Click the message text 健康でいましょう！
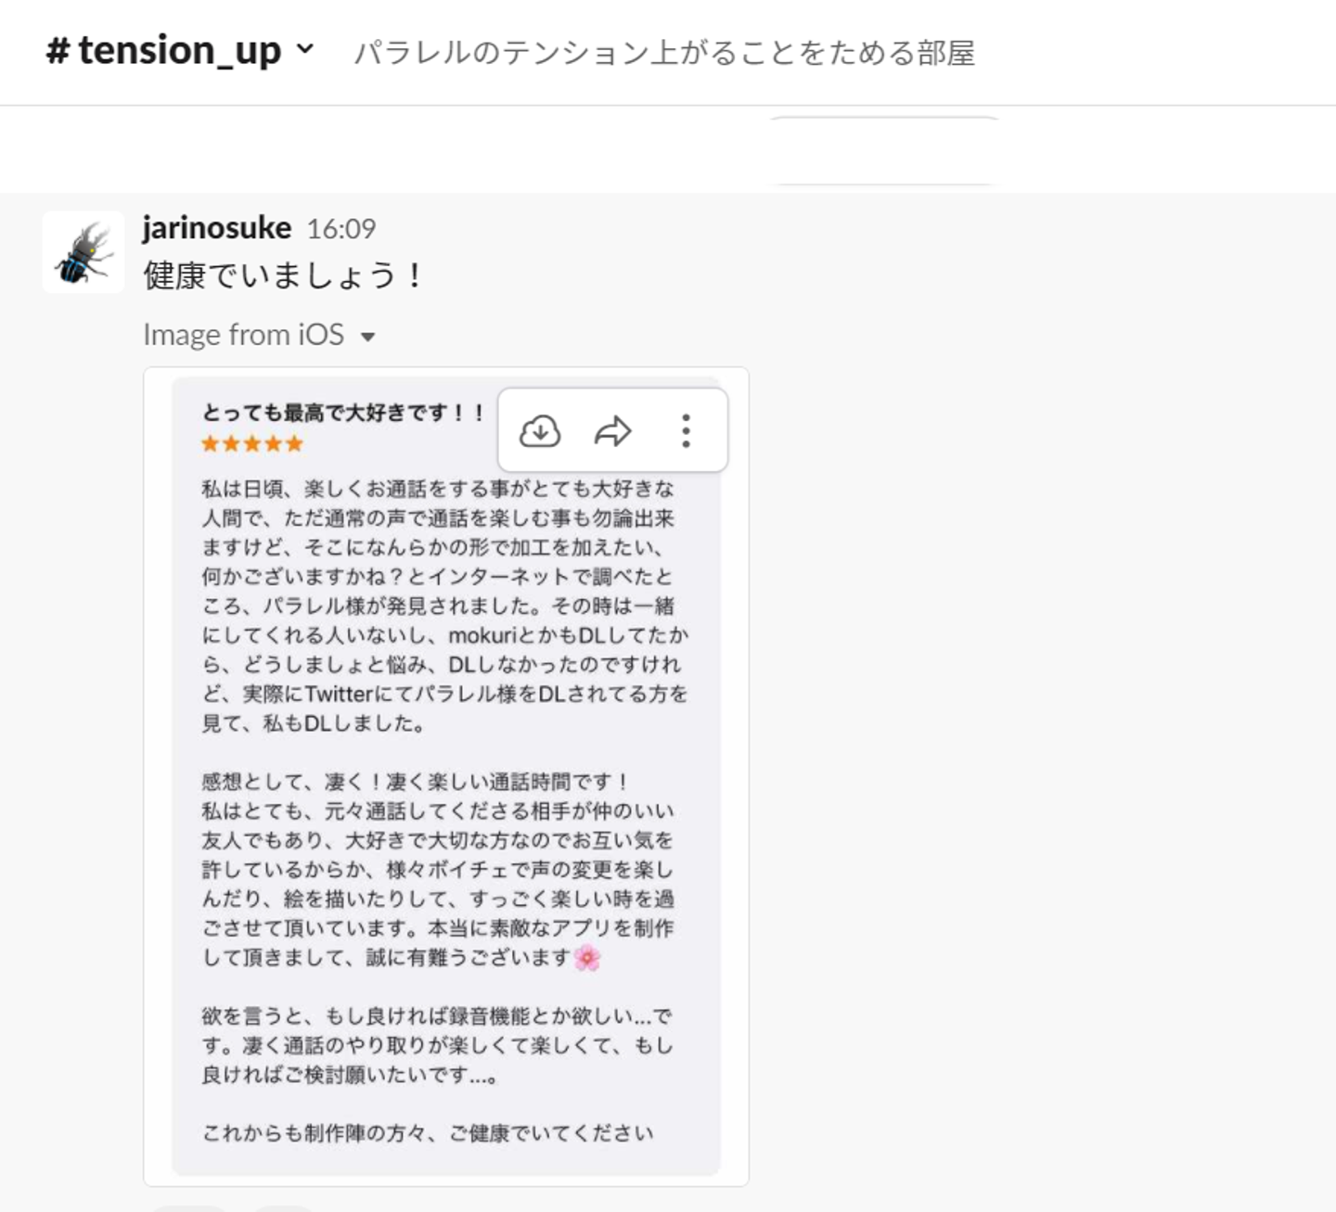The width and height of the screenshot is (1336, 1212). (283, 275)
